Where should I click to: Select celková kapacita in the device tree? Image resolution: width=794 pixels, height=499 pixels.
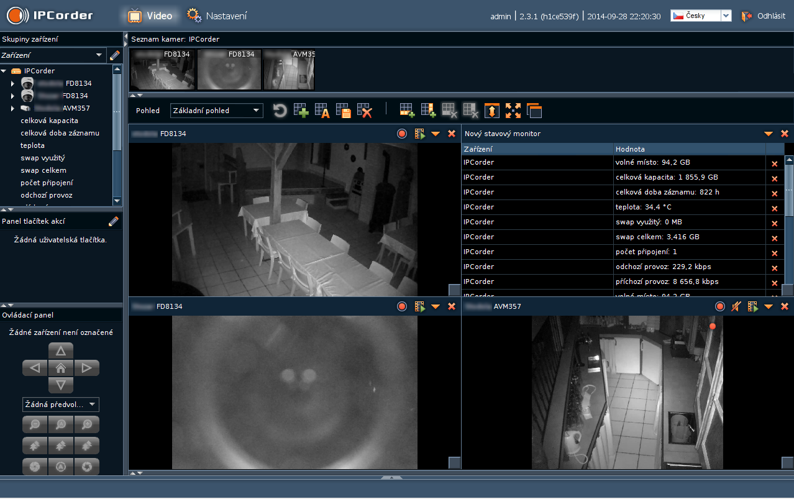(50, 121)
